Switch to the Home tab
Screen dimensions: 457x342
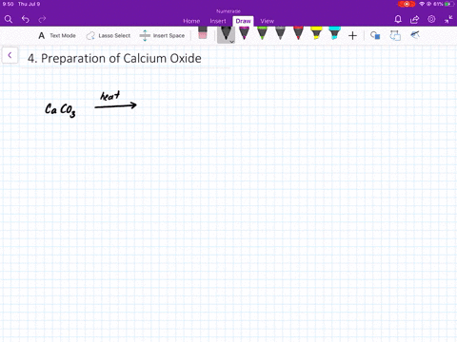pos(191,21)
